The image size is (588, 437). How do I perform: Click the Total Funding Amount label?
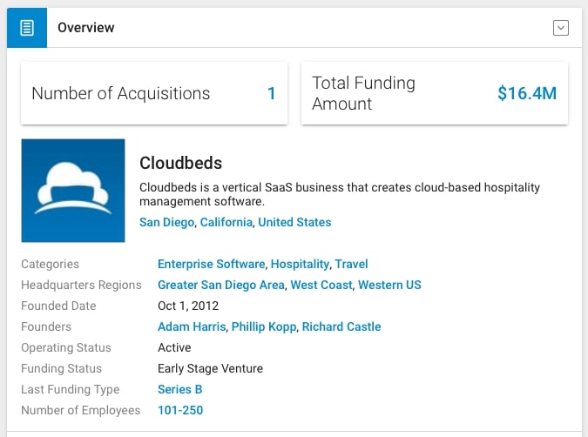pos(364,93)
